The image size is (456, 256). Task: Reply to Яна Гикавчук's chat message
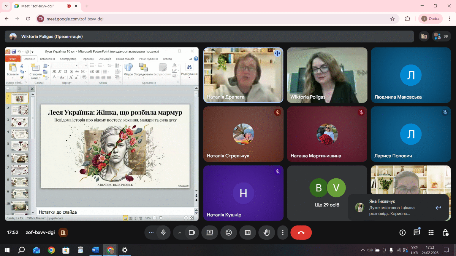pyautogui.click(x=438, y=208)
